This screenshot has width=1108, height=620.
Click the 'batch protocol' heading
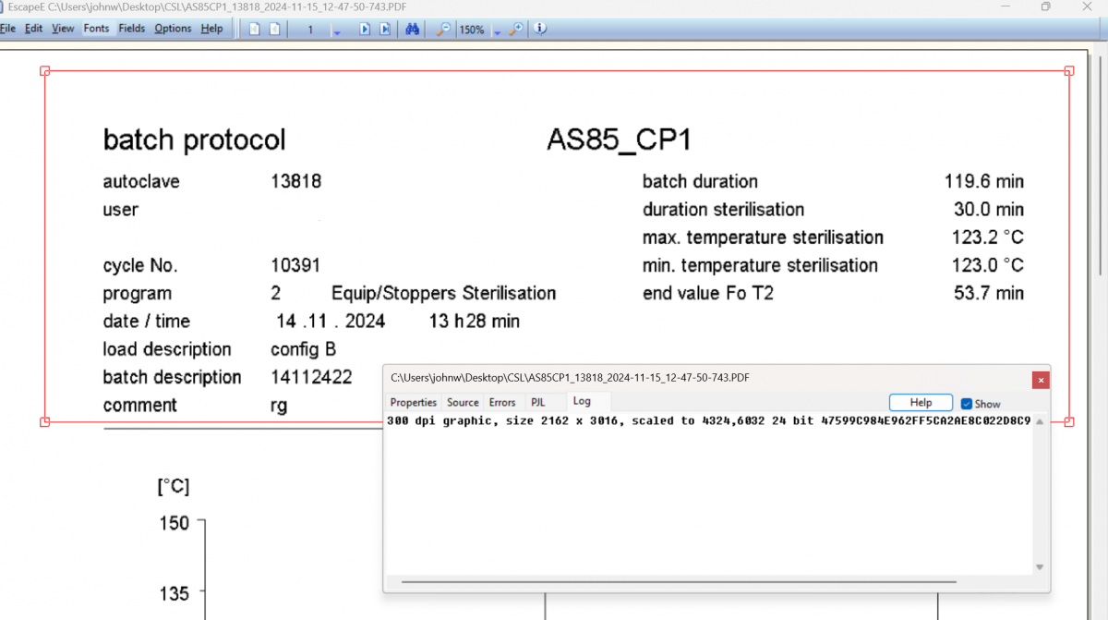tap(194, 140)
